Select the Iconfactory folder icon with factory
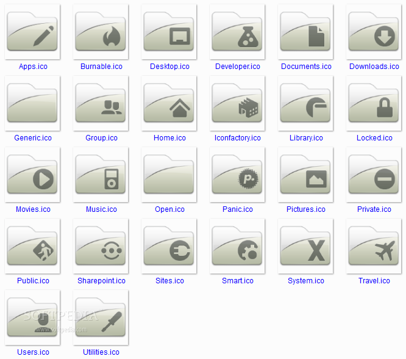Screen dimensions: 406x359 pos(237,103)
